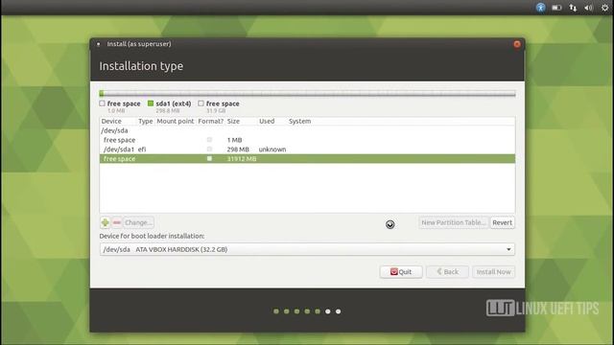The height and width of the screenshot is (345, 614).
Task: Click the 298 MB size cell
Action: pyautogui.click(x=238, y=149)
